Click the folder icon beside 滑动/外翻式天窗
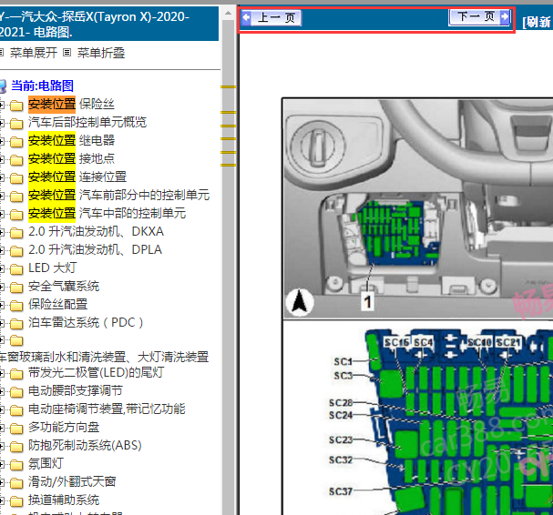The width and height of the screenshot is (553, 515). click(x=16, y=482)
